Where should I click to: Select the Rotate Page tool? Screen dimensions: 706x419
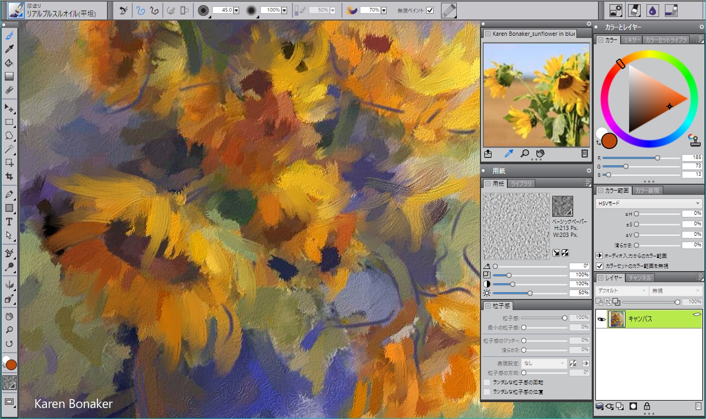pos(9,344)
